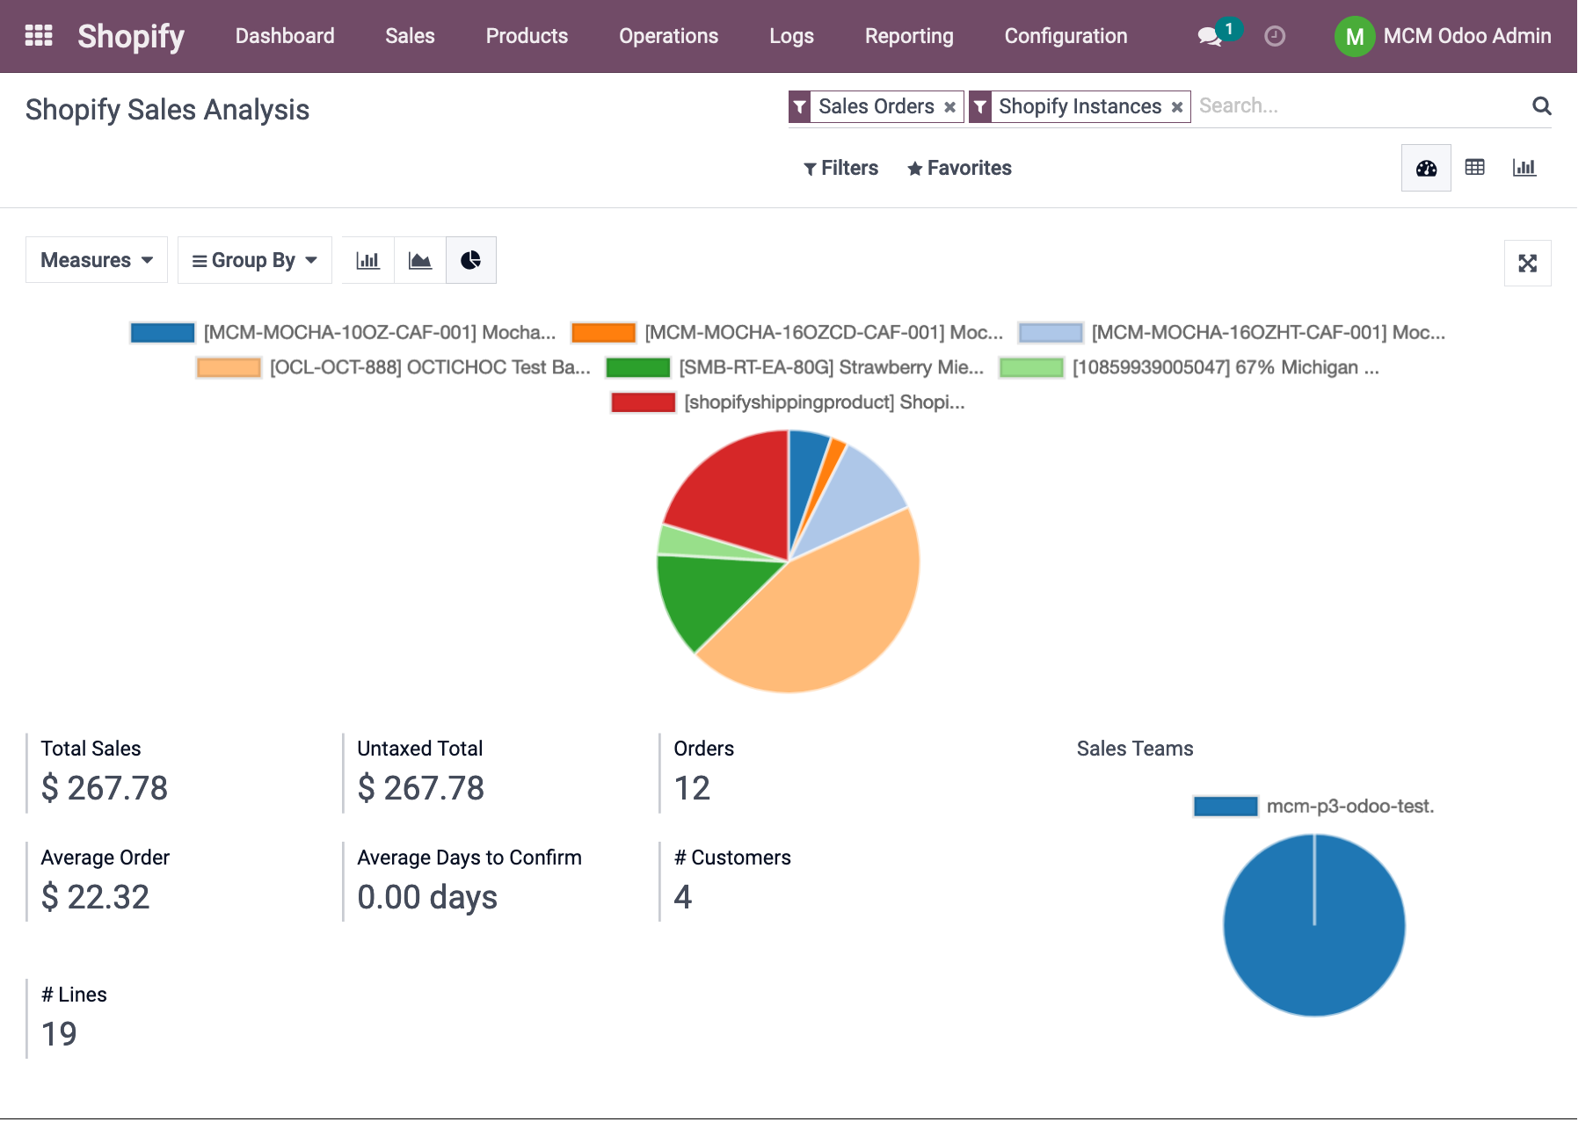Click the Untaxed Total $ 267.78 value
The width and height of the screenshot is (1593, 1129).
(421, 789)
